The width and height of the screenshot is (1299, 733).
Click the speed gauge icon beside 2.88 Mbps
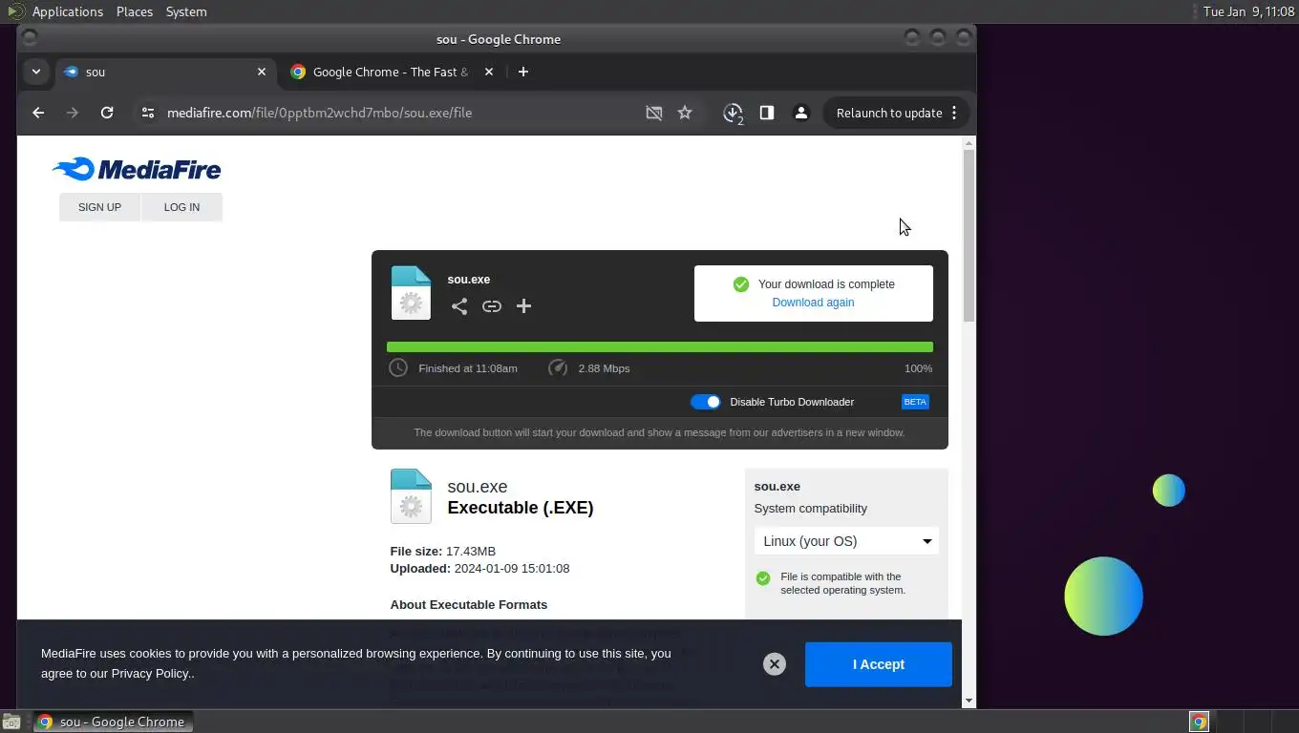pos(558,367)
